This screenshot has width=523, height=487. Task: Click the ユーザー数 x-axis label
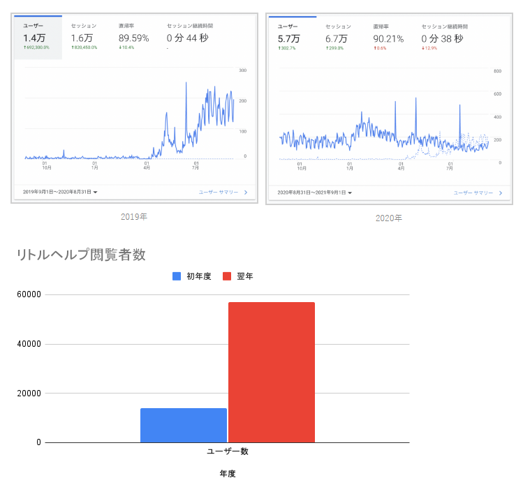[228, 451]
